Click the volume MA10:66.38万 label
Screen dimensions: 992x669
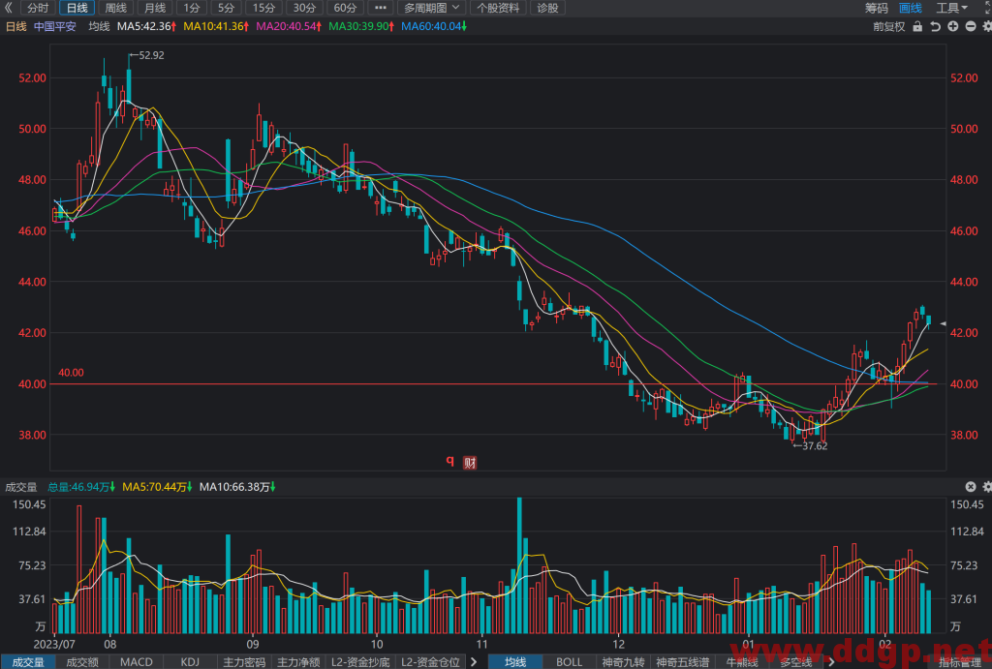tap(237, 486)
